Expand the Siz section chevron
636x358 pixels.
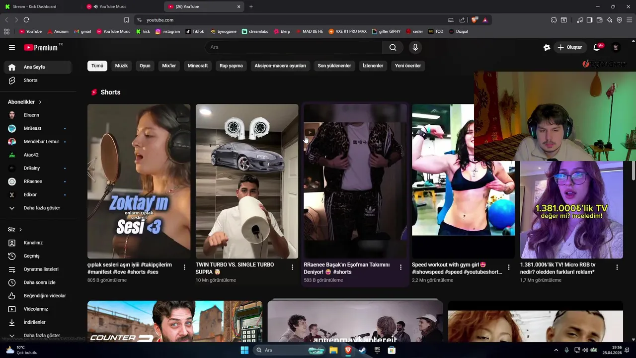pyautogui.click(x=20, y=230)
